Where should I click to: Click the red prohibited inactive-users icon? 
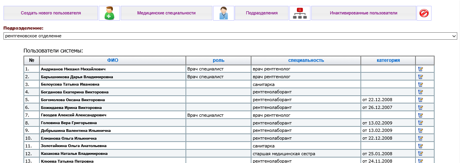click(x=424, y=13)
